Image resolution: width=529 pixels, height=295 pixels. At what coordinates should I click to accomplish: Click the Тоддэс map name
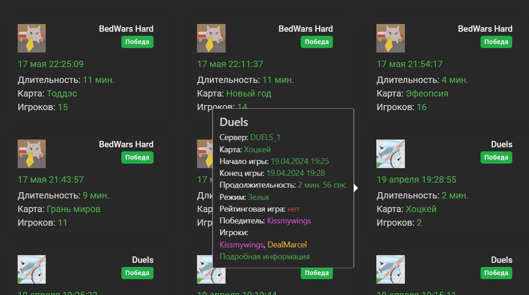click(62, 93)
